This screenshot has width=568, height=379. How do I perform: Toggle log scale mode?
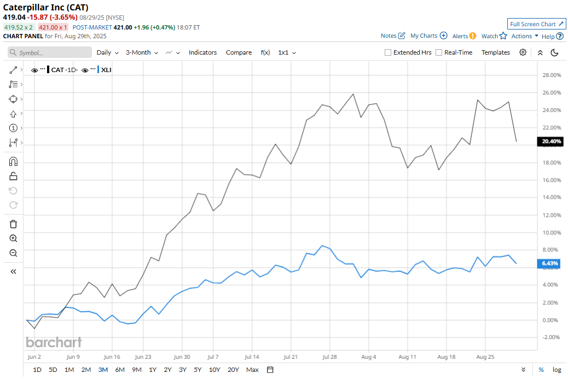pyautogui.click(x=557, y=370)
